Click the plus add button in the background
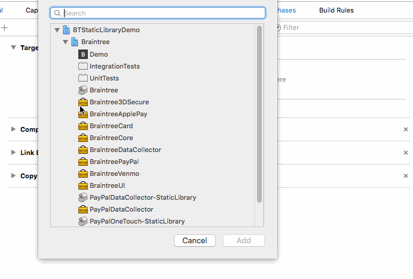Screen dimensions: 413x279 (4, 27)
